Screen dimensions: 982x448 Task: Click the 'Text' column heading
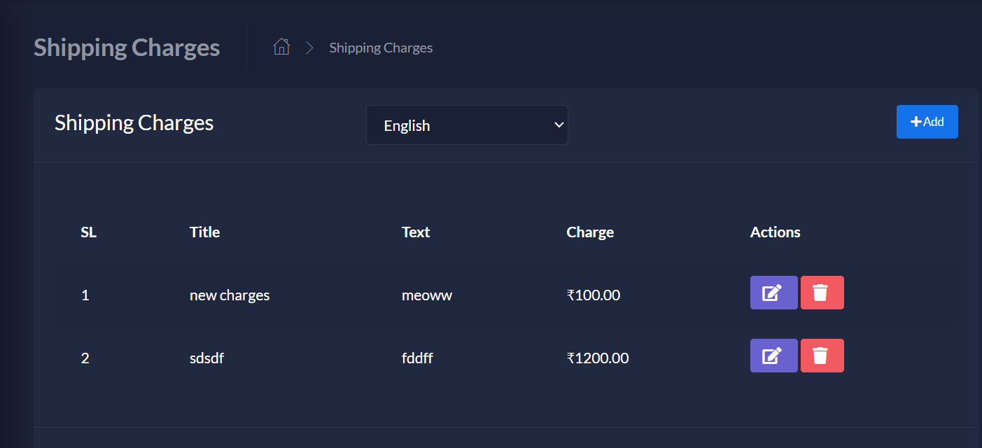pos(415,232)
